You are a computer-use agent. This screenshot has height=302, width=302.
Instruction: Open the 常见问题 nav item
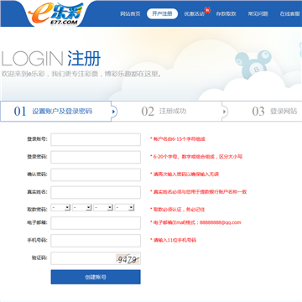[x=258, y=13]
